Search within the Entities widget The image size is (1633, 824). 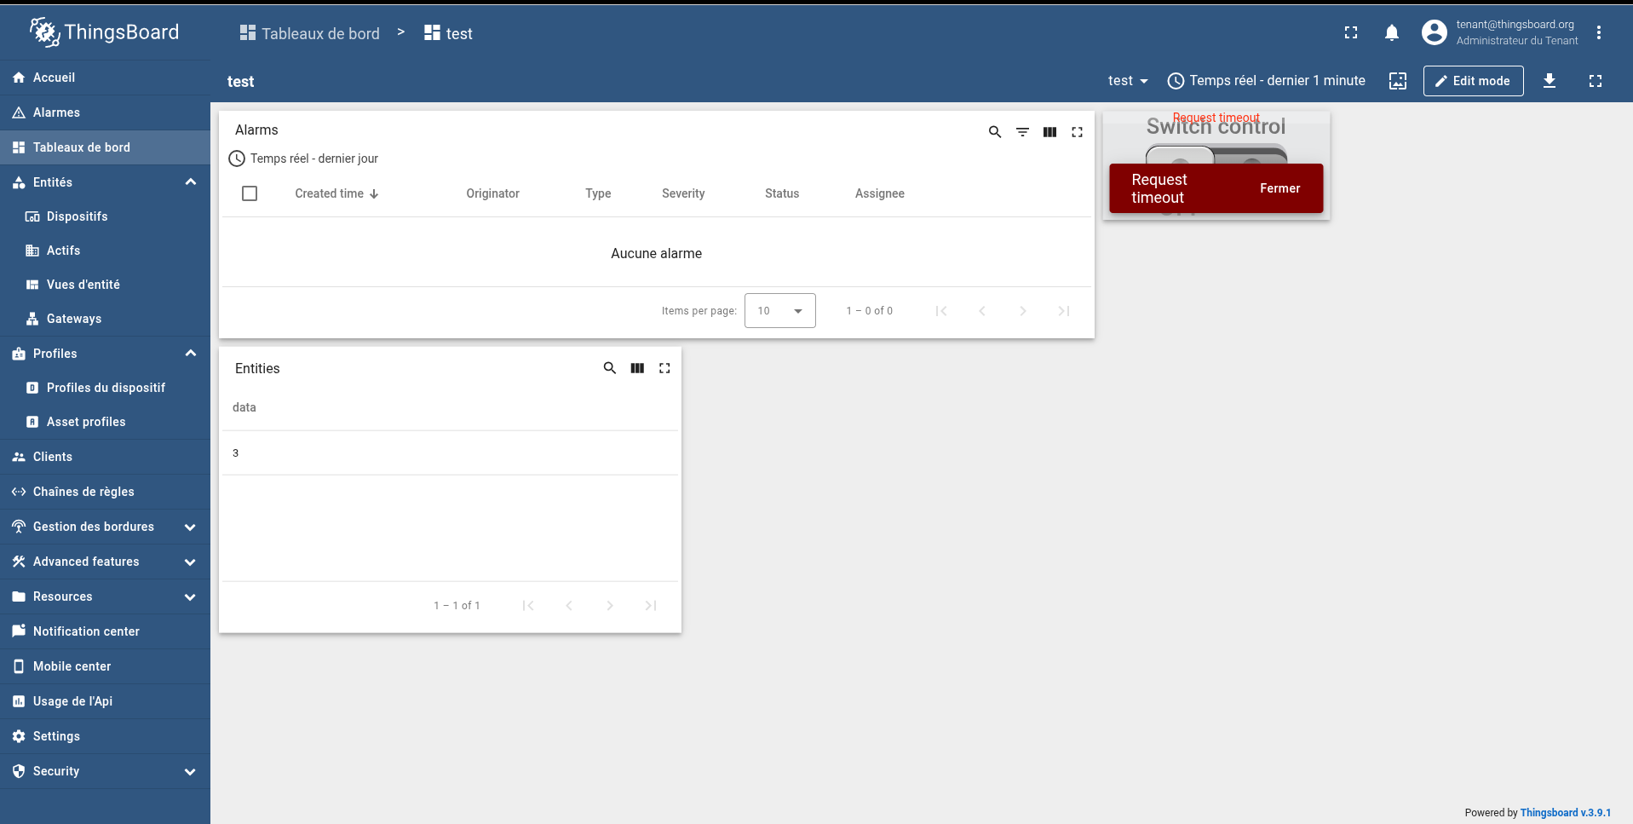tap(609, 368)
